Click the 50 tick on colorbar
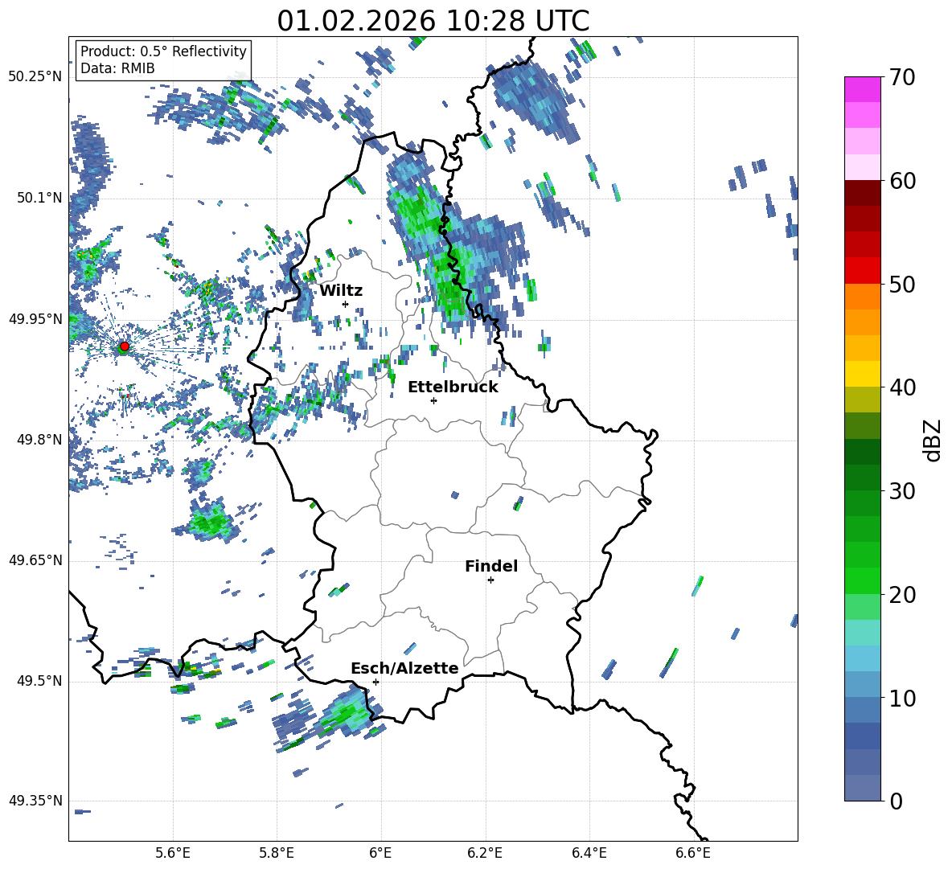The height and width of the screenshot is (869, 952). point(902,284)
